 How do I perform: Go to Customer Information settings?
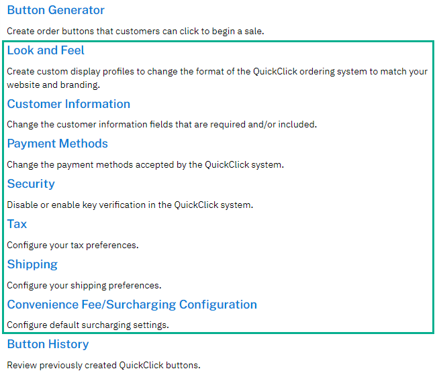coord(68,104)
